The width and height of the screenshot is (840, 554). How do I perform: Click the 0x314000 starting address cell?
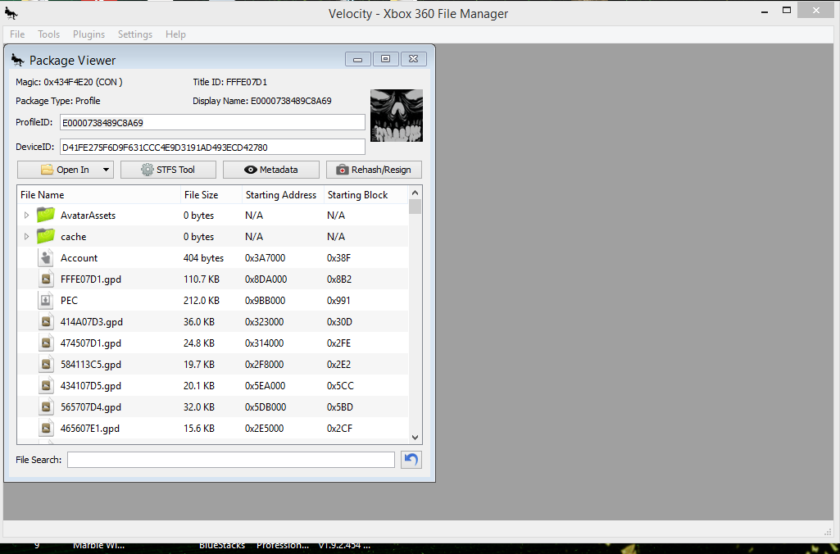(x=264, y=343)
